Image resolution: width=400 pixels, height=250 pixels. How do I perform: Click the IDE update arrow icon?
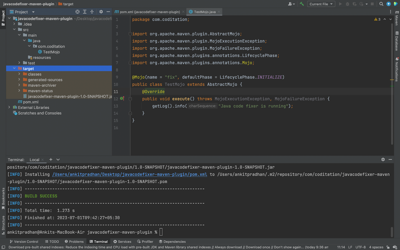tap(388, 4)
